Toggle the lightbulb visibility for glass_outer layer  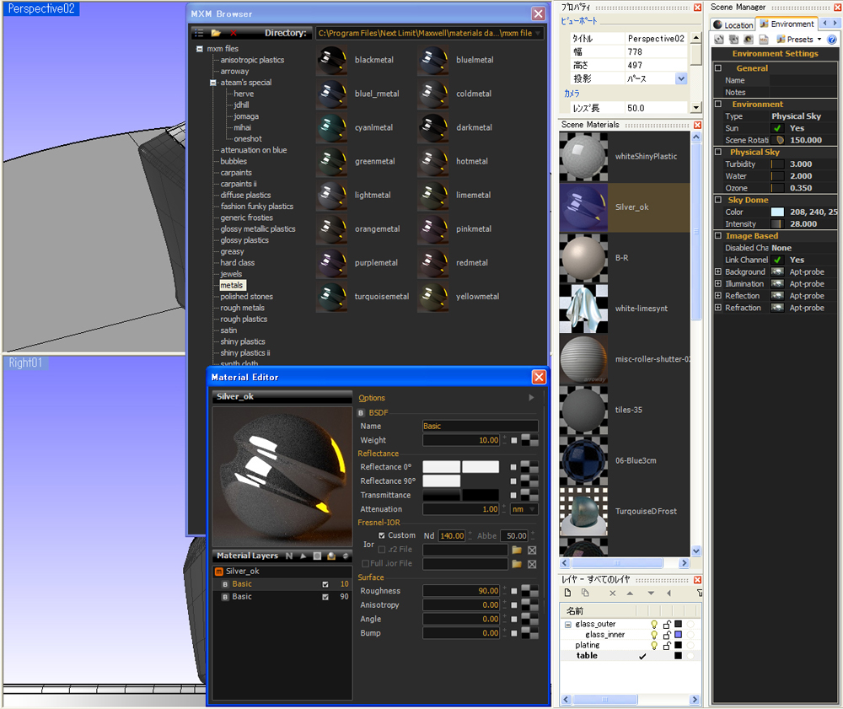click(653, 624)
